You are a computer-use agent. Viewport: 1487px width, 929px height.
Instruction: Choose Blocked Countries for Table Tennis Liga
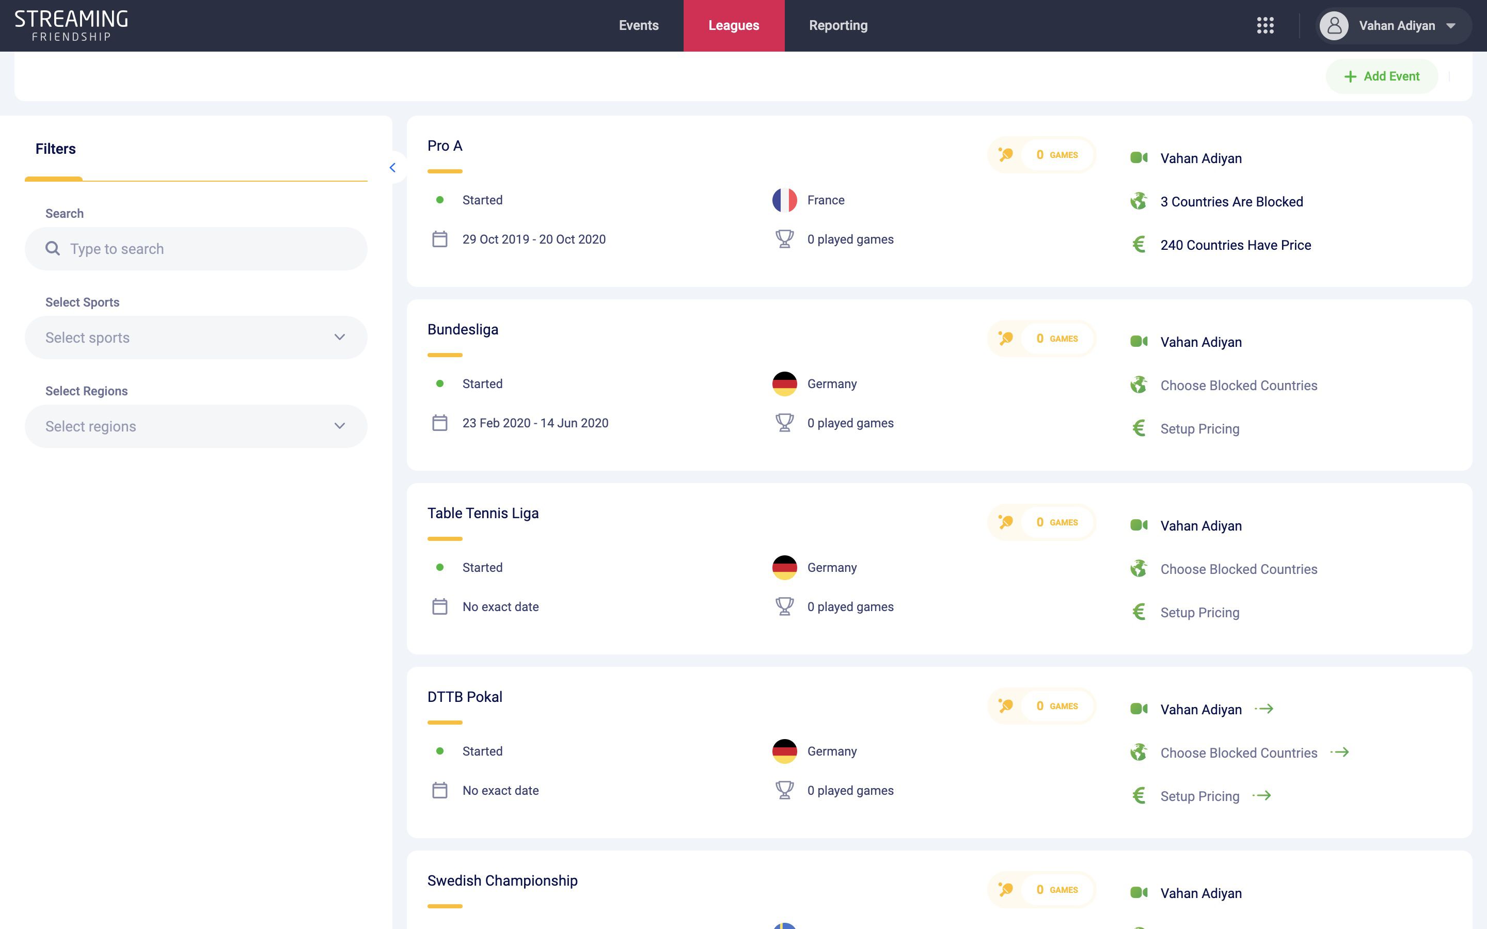coord(1239,569)
